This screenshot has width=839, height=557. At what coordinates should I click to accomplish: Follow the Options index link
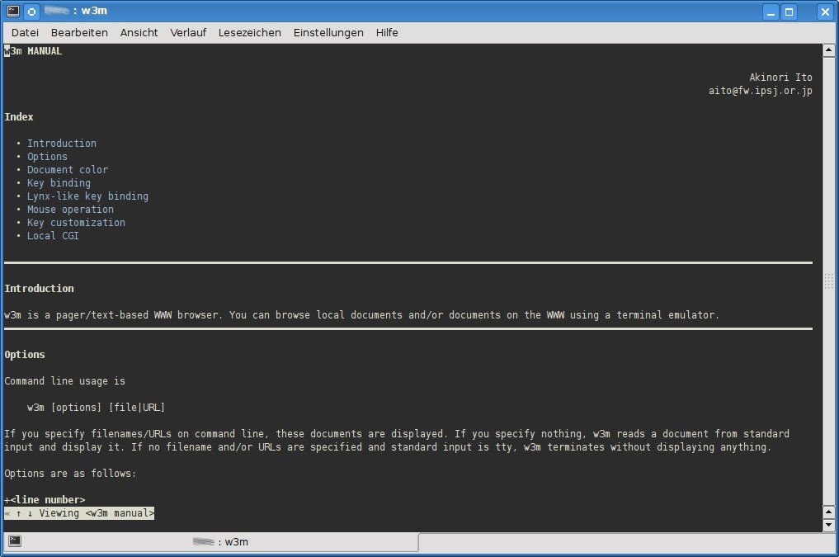coord(47,157)
